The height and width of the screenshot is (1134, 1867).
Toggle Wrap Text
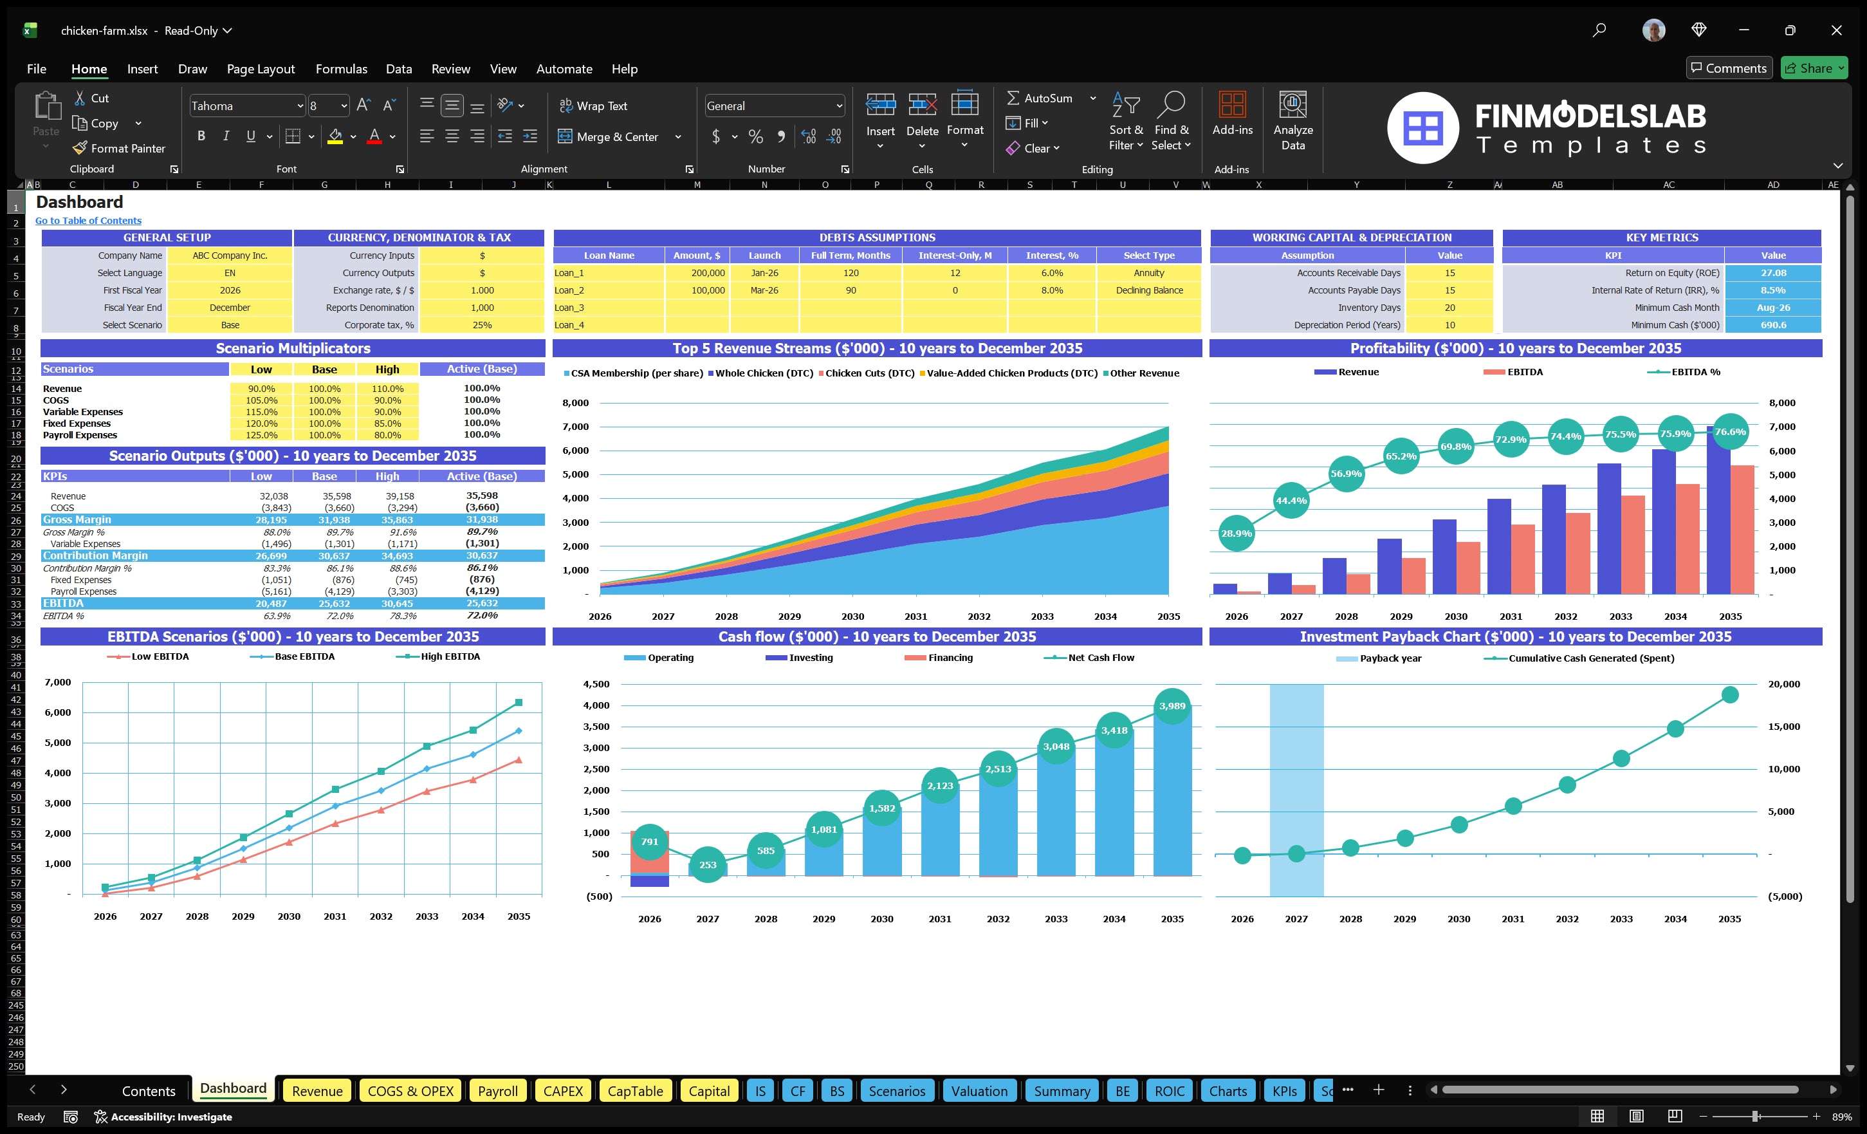pos(593,106)
